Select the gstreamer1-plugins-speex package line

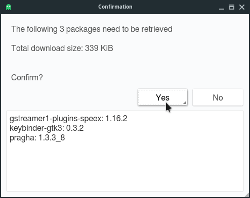(68, 119)
